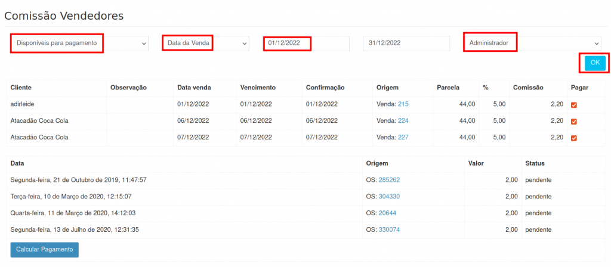This screenshot has width=611, height=267.
Task: Click the Cliente column header
Action: [x=21, y=88]
